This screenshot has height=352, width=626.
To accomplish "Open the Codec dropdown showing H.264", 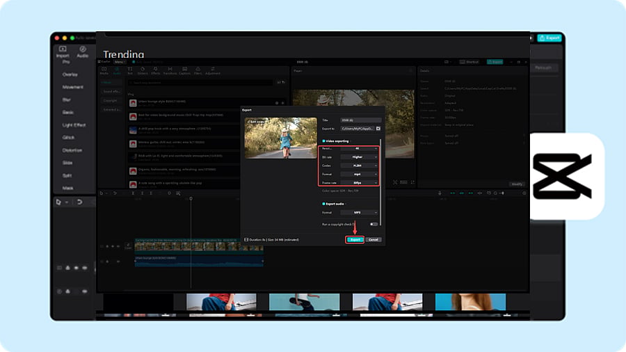I will (x=359, y=166).
